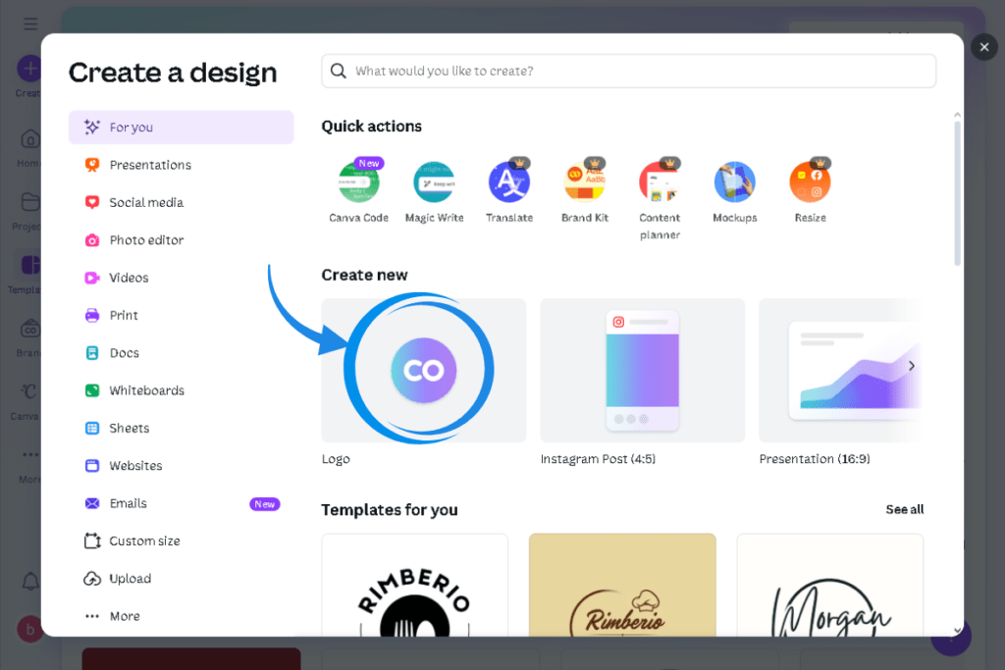Click the Mockups quick action

click(x=735, y=181)
